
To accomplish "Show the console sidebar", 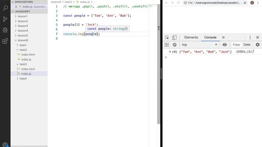I will [167, 45].
